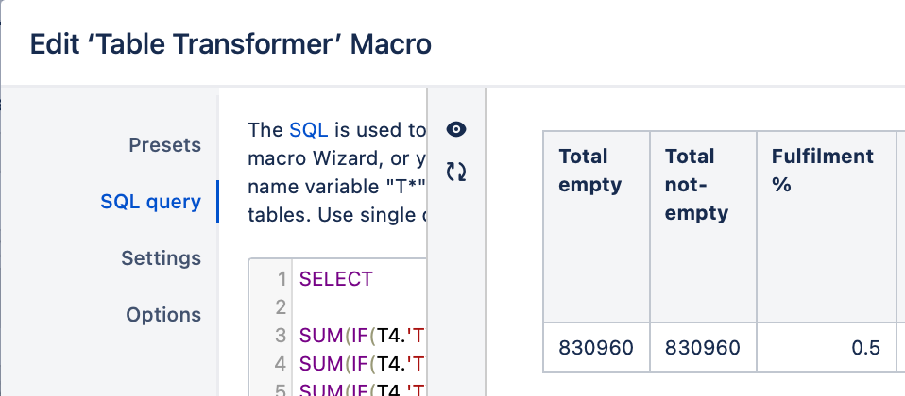Click the Edit 'Table Transformer' Macro title
Screen dimensions: 905x396
tap(231, 44)
